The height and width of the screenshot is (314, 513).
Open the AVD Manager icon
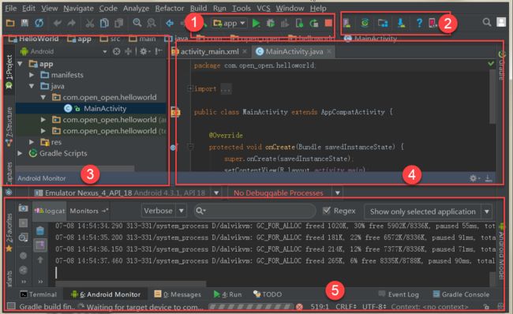tap(346, 23)
